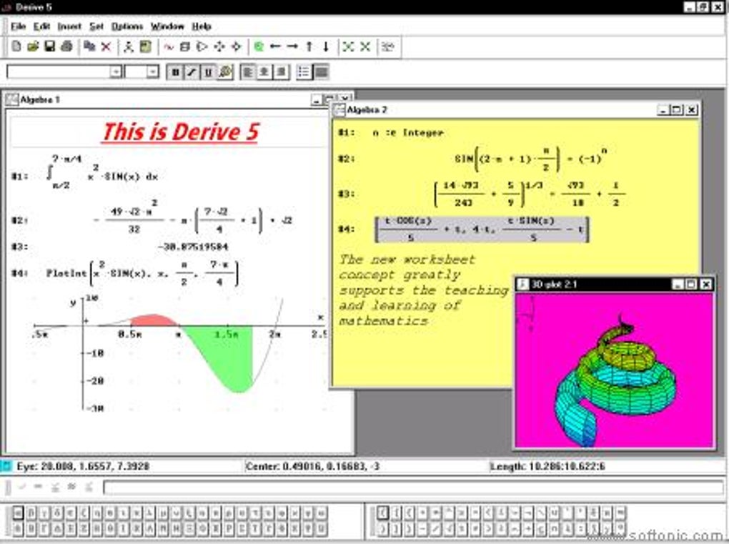
Task: Insert Greek alpha from symbol keypad
Action: pos(18,513)
